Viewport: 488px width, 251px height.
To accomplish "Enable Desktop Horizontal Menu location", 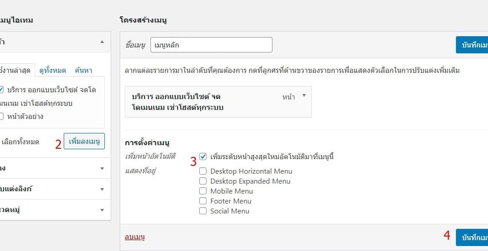I will 203,171.
